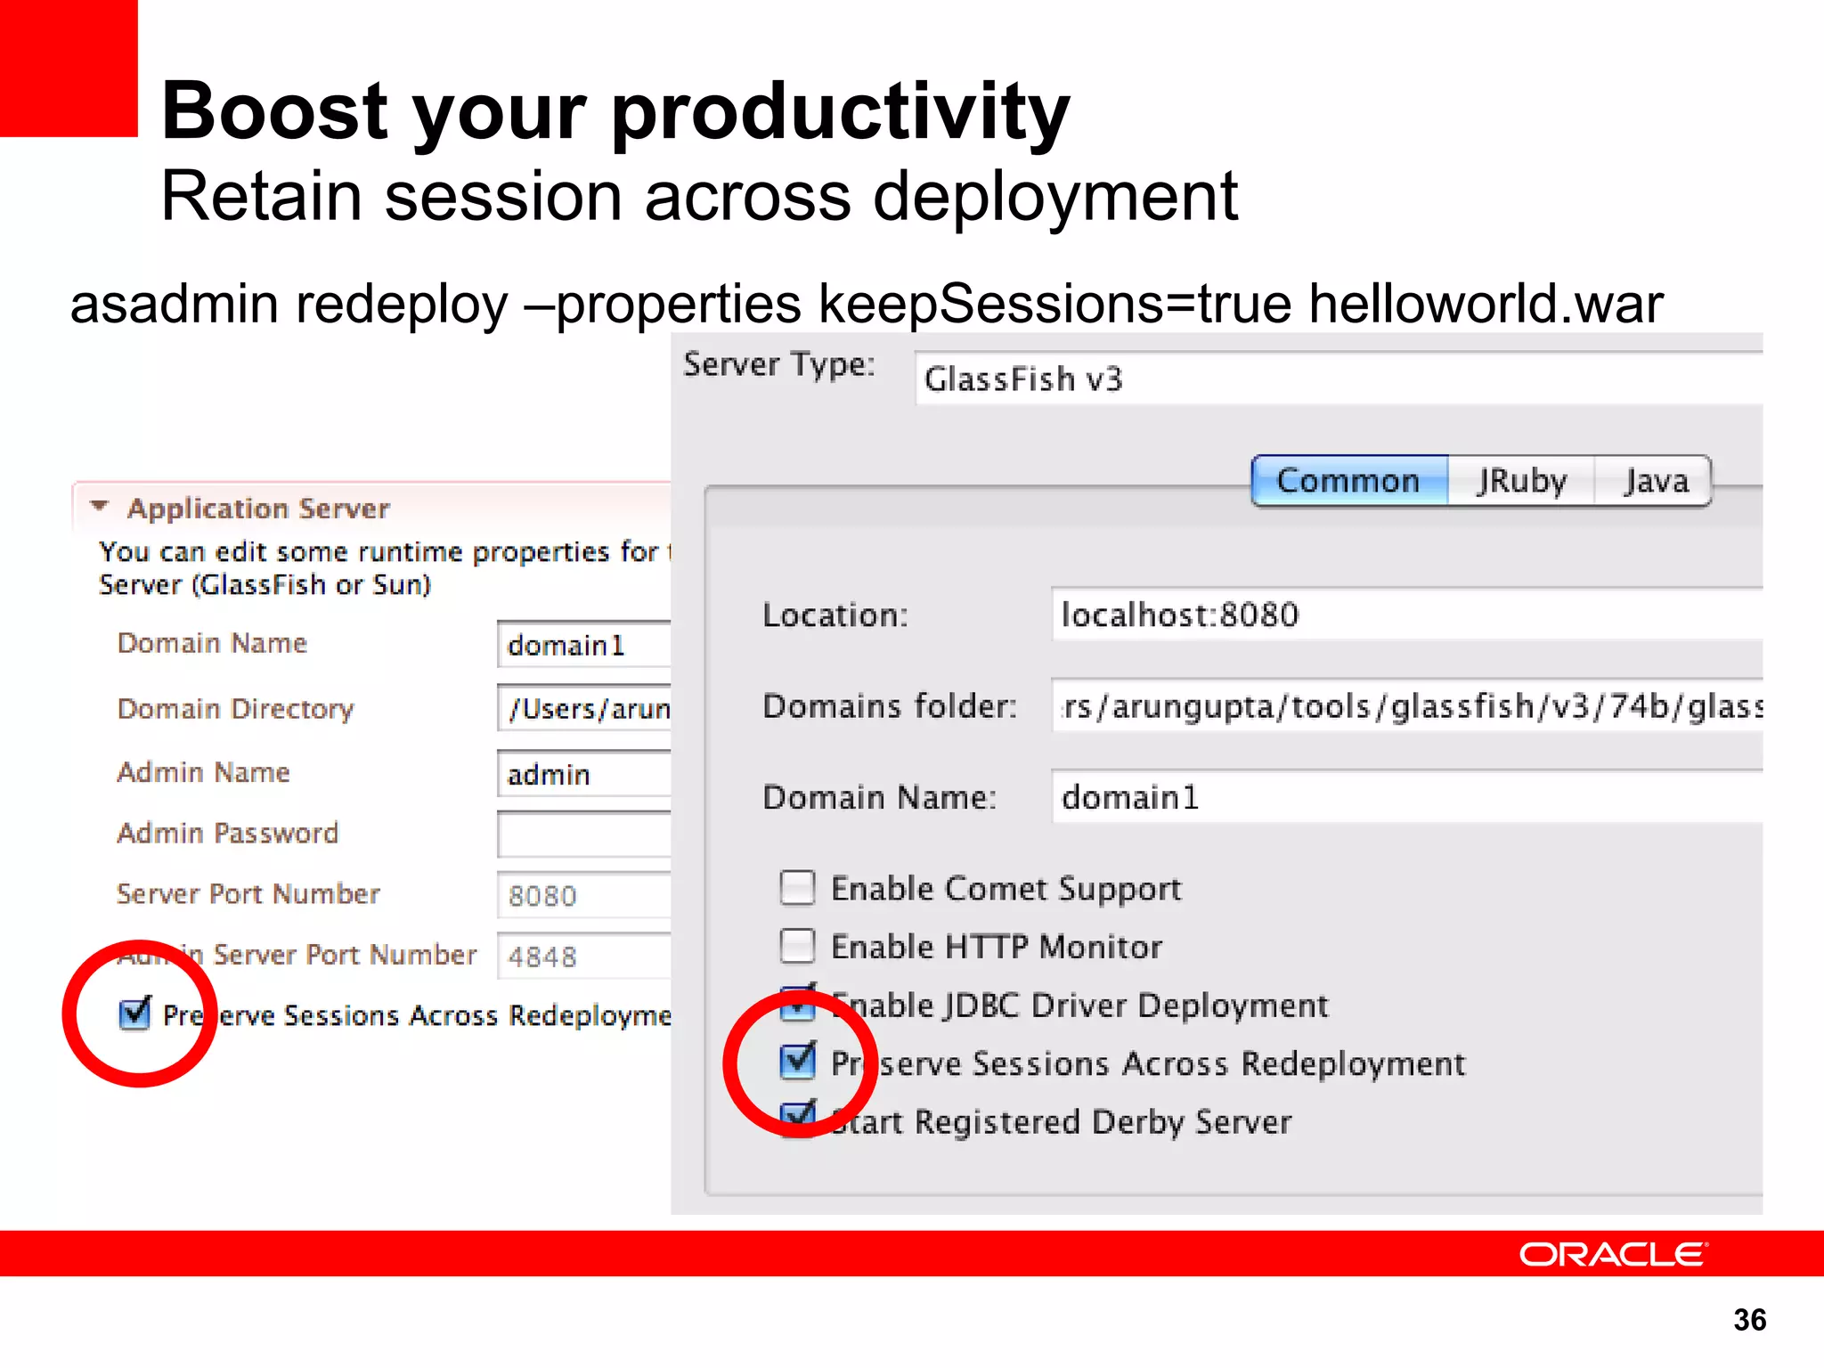Switch to the JRuby tab
The image size is (1824, 1368).
tap(1521, 481)
